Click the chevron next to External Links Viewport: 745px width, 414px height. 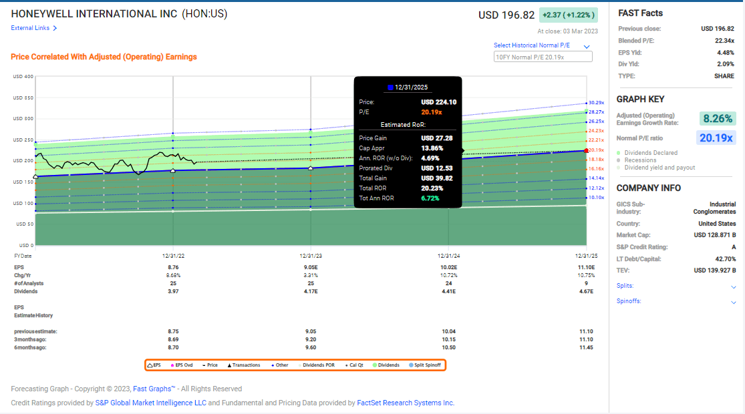(x=55, y=29)
